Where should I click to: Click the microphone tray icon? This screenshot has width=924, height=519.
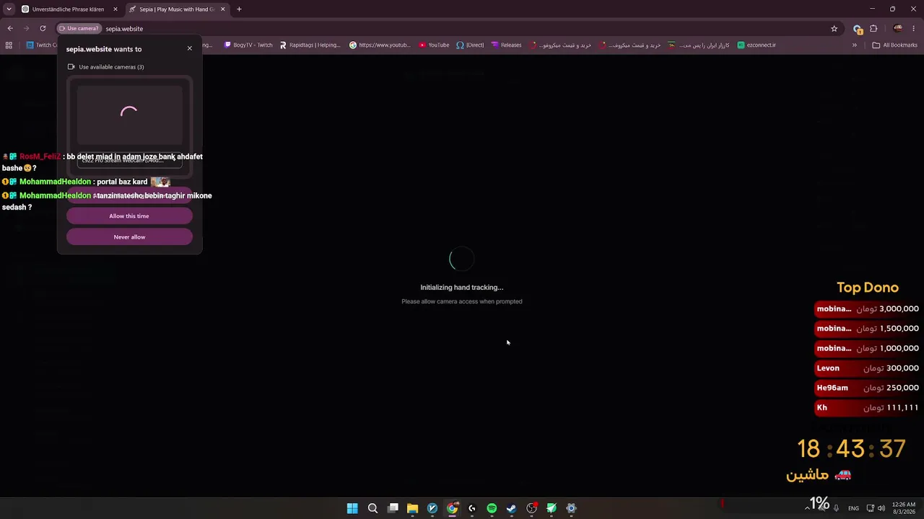[x=837, y=508]
